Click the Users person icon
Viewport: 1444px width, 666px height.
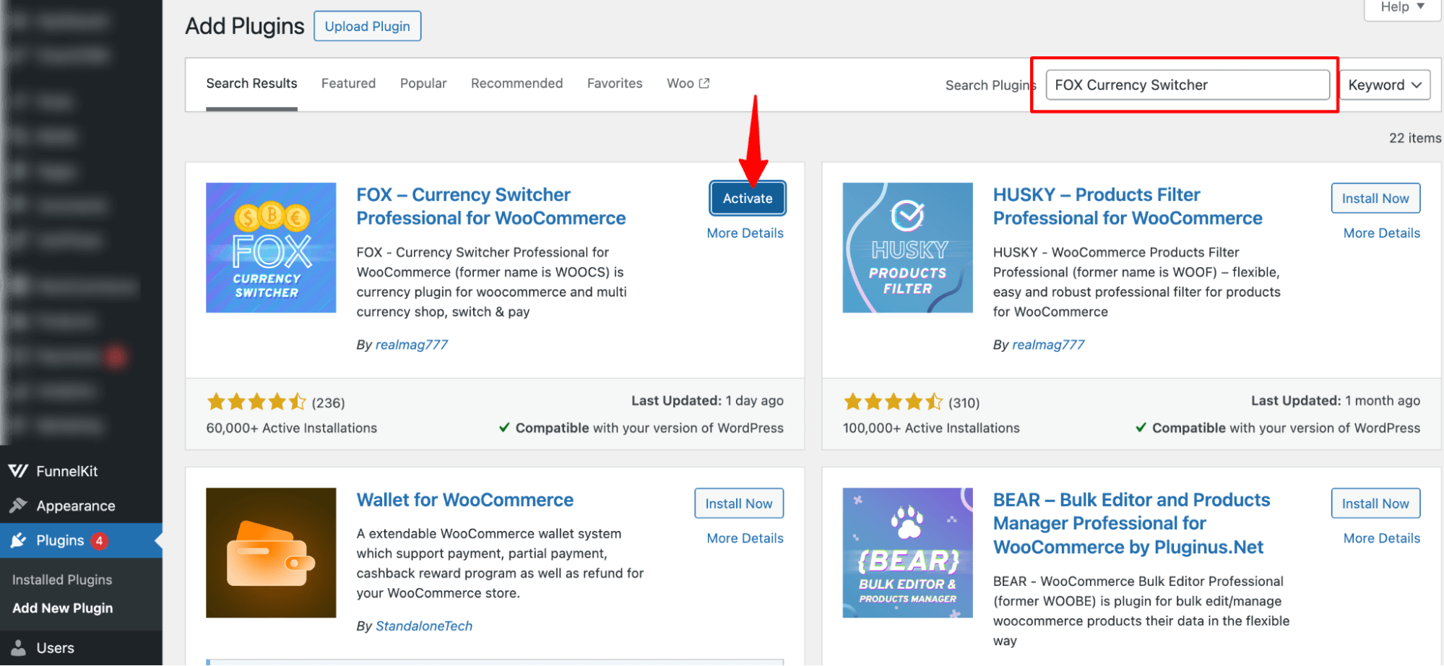click(18, 648)
